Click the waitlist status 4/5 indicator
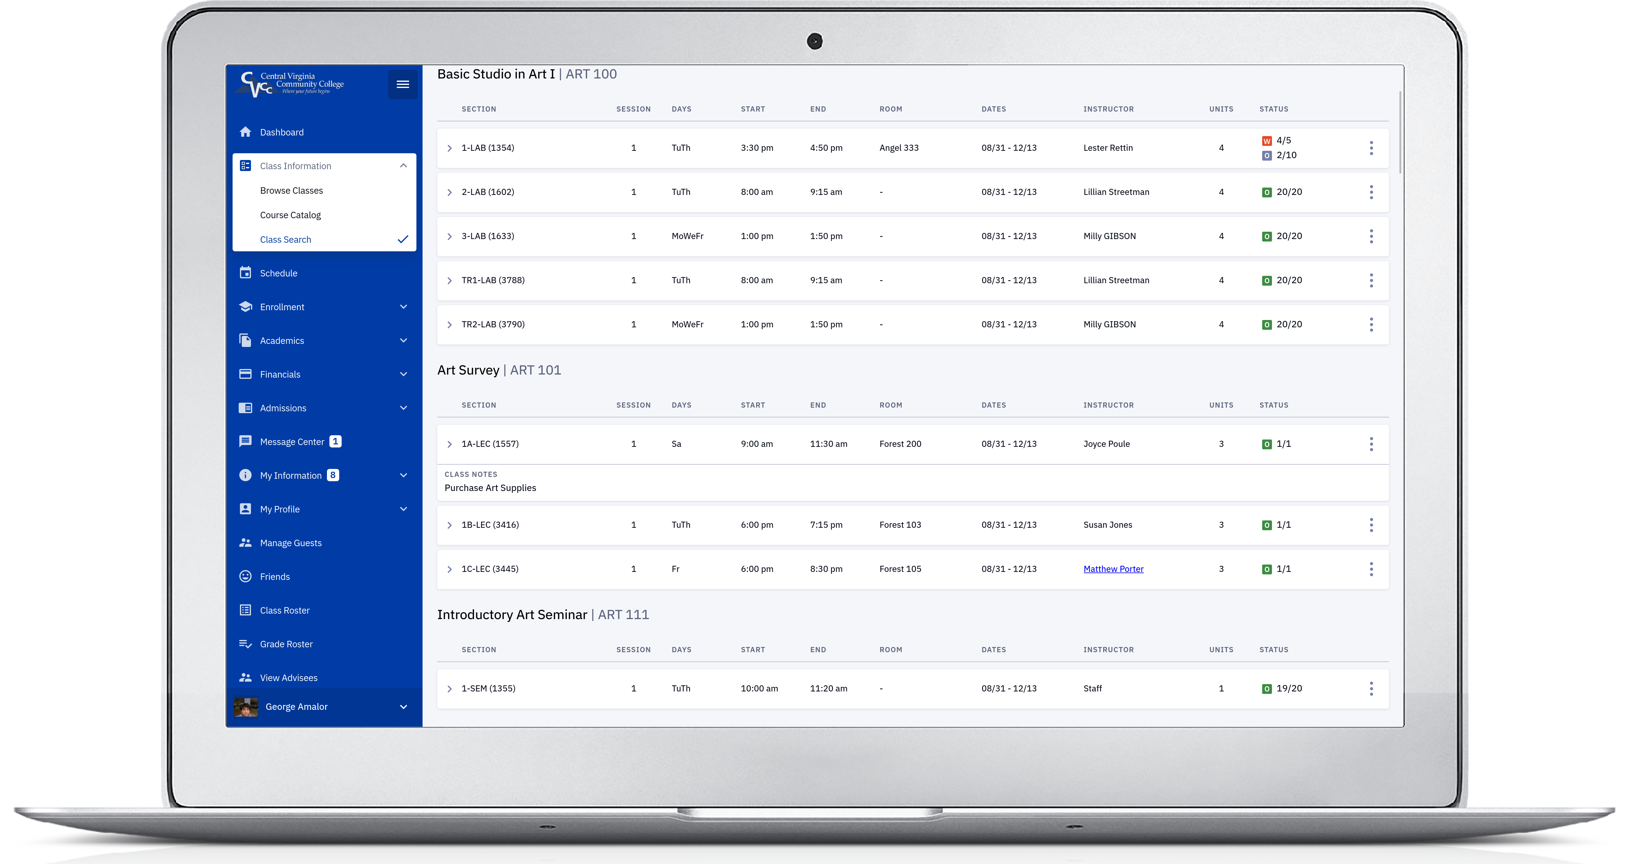The width and height of the screenshot is (1632, 864). point(1276,140)
